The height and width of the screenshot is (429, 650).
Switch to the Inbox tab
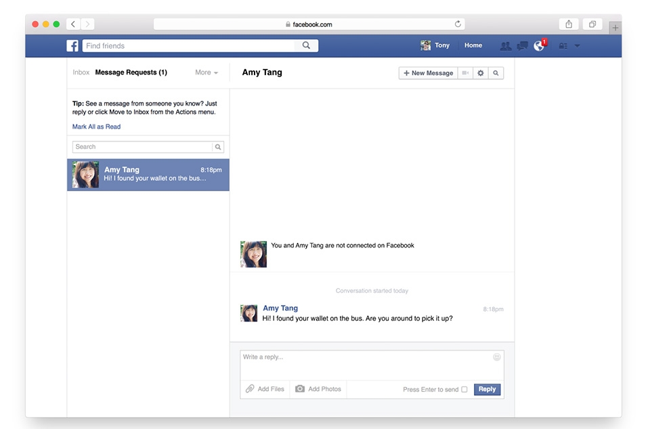81,72
